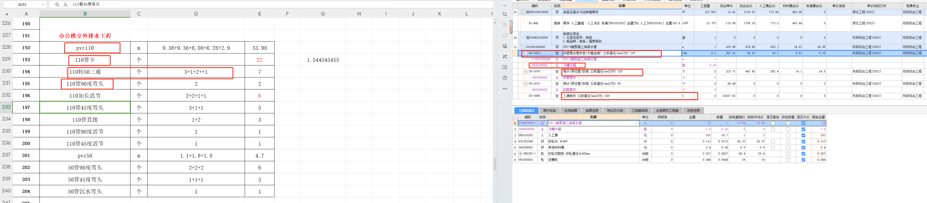
Task: Click the minus collapse icon atop side panel
Action: point(505,6)
